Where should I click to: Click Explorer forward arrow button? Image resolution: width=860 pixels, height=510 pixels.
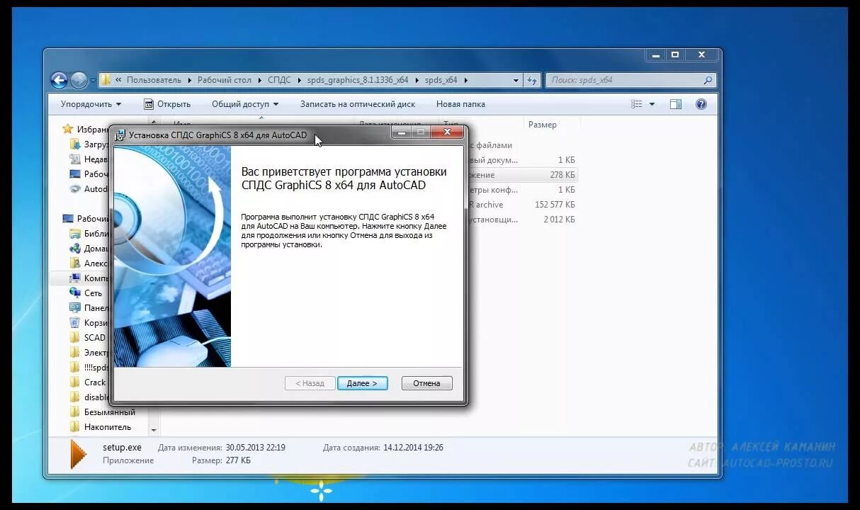79,80
